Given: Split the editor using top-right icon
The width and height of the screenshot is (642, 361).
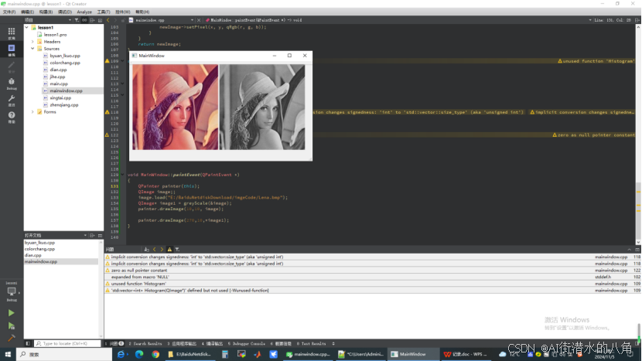Looking at the screenshot, I should [x=637, y=19].
